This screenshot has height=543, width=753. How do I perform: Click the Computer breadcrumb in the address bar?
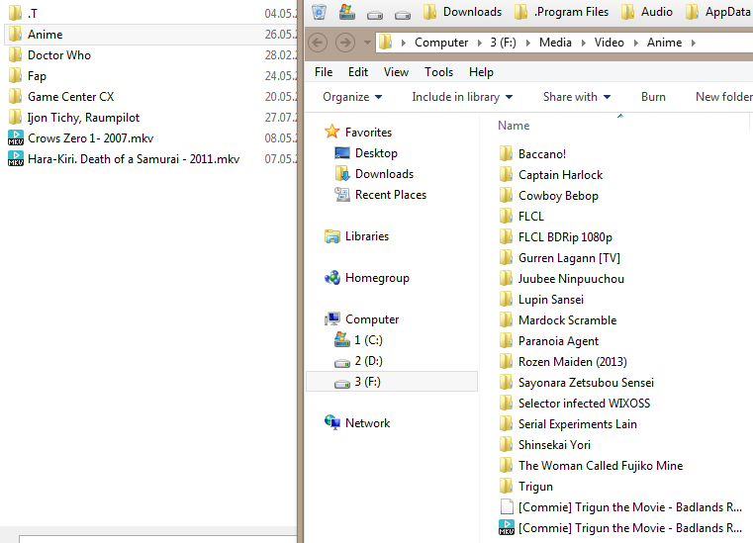pyautogui.click(x=441, y=43)
